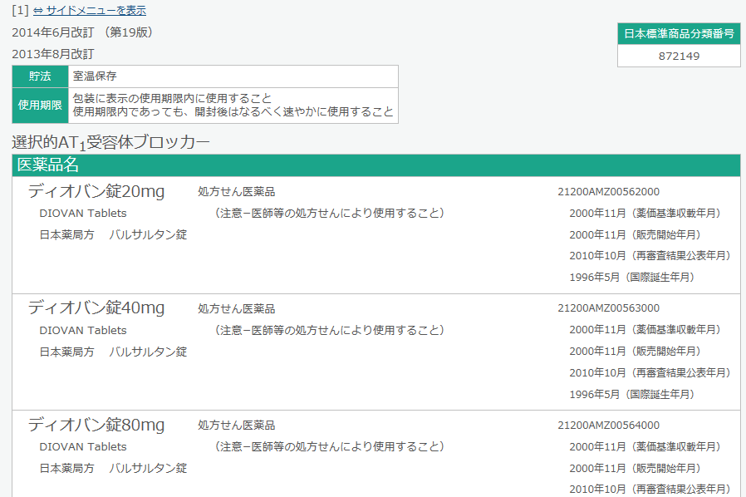Click the 日本標準商品分類番号 header

(679, 34)
